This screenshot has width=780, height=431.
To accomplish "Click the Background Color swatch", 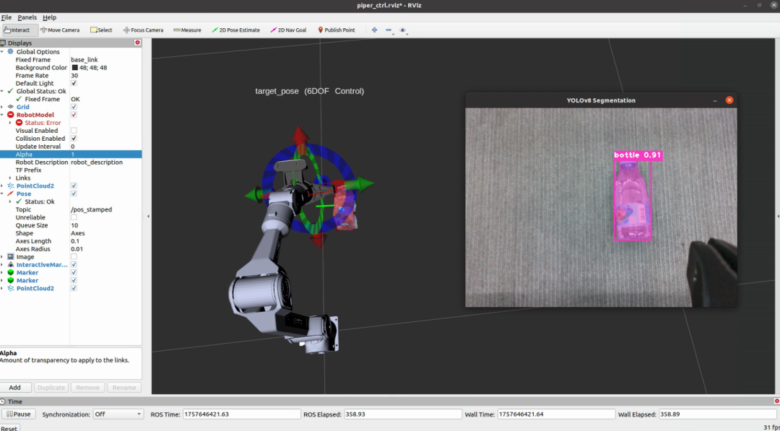I will pos(74,68).
